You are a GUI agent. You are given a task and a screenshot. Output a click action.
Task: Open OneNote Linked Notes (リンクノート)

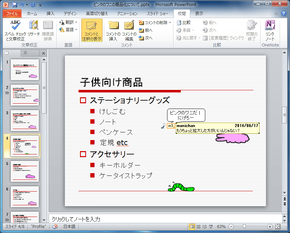coord(270,30)
